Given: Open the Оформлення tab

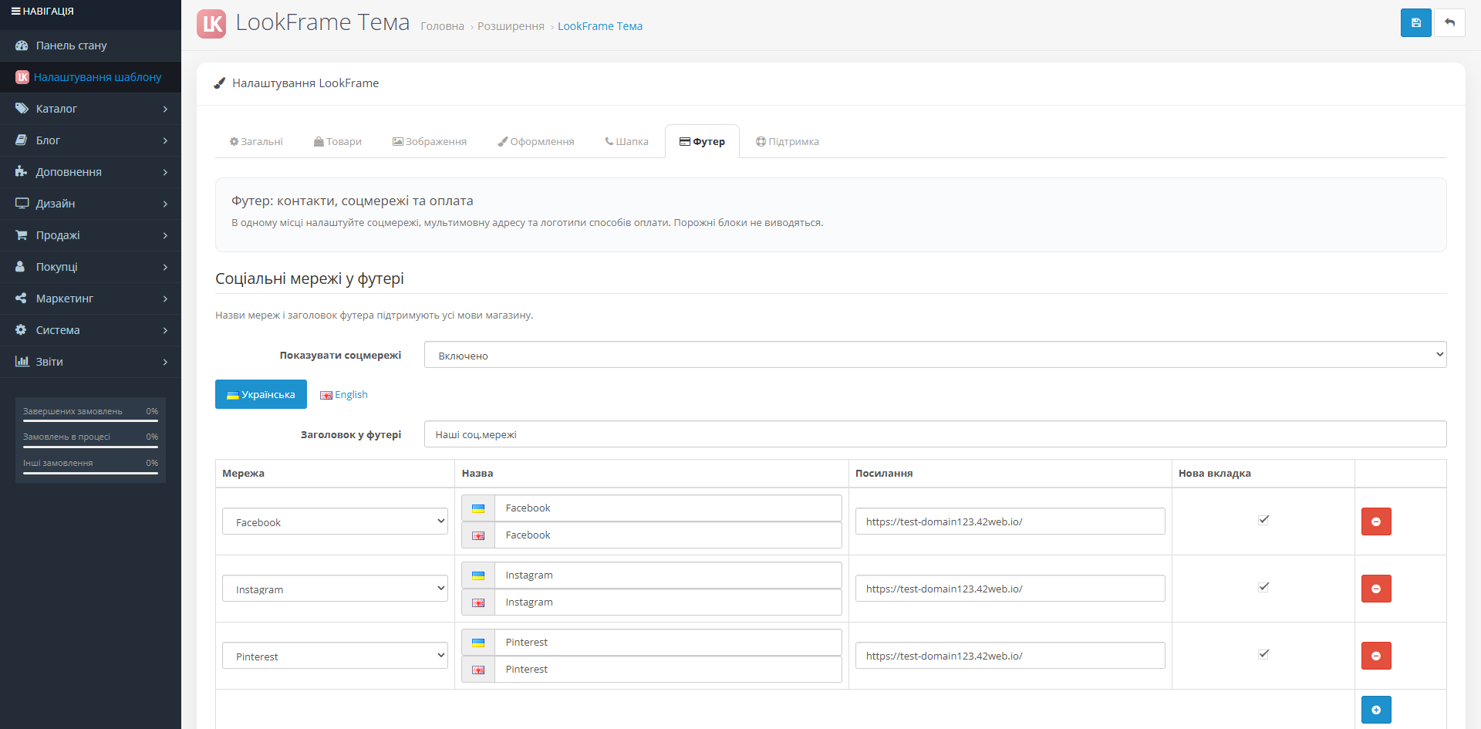Looking at the screenshot, I should tap(536, 141).
